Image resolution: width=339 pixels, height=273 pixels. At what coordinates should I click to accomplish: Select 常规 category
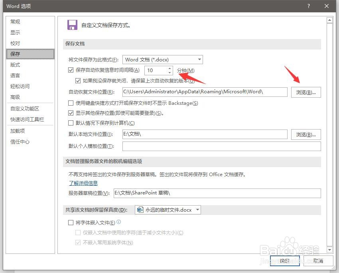point(30,22)
